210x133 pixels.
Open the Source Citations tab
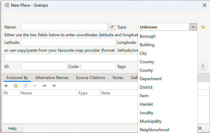click(90, 78)
